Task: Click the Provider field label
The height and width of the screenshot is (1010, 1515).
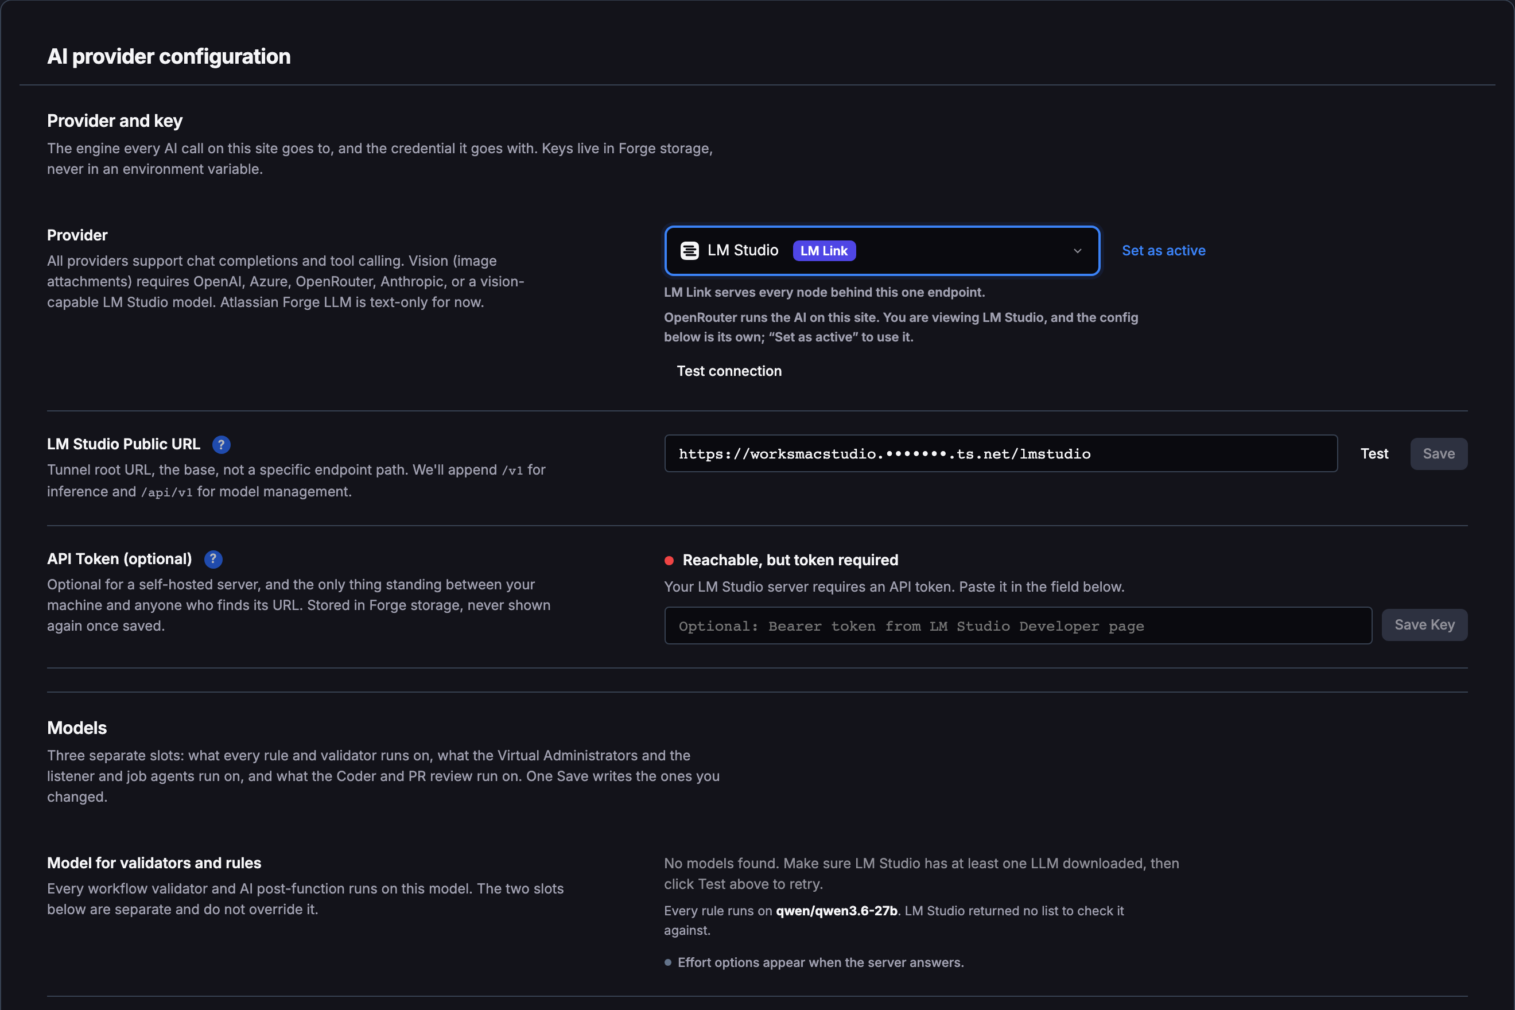Action: [77, 235]
